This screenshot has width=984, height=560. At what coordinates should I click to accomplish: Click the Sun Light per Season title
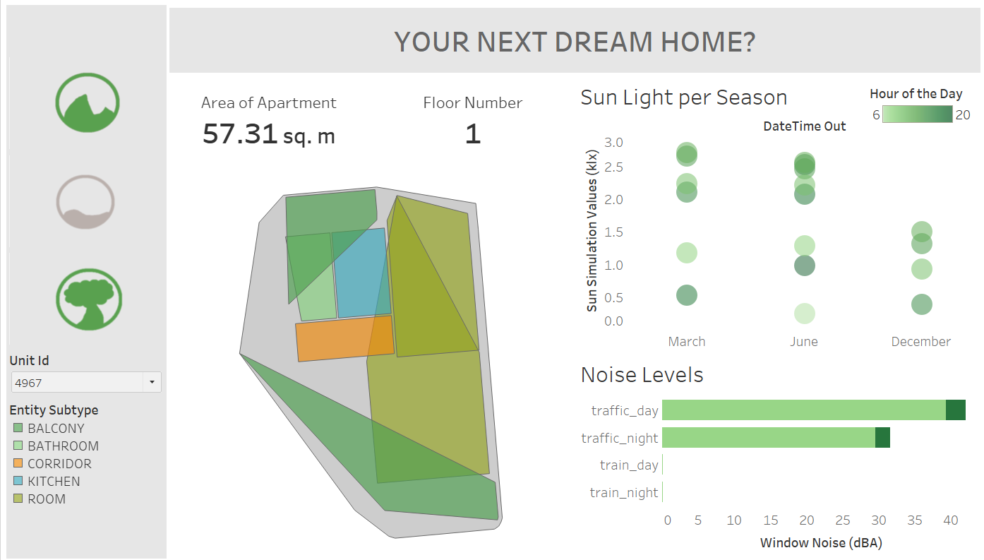click(x=683, y=97)
